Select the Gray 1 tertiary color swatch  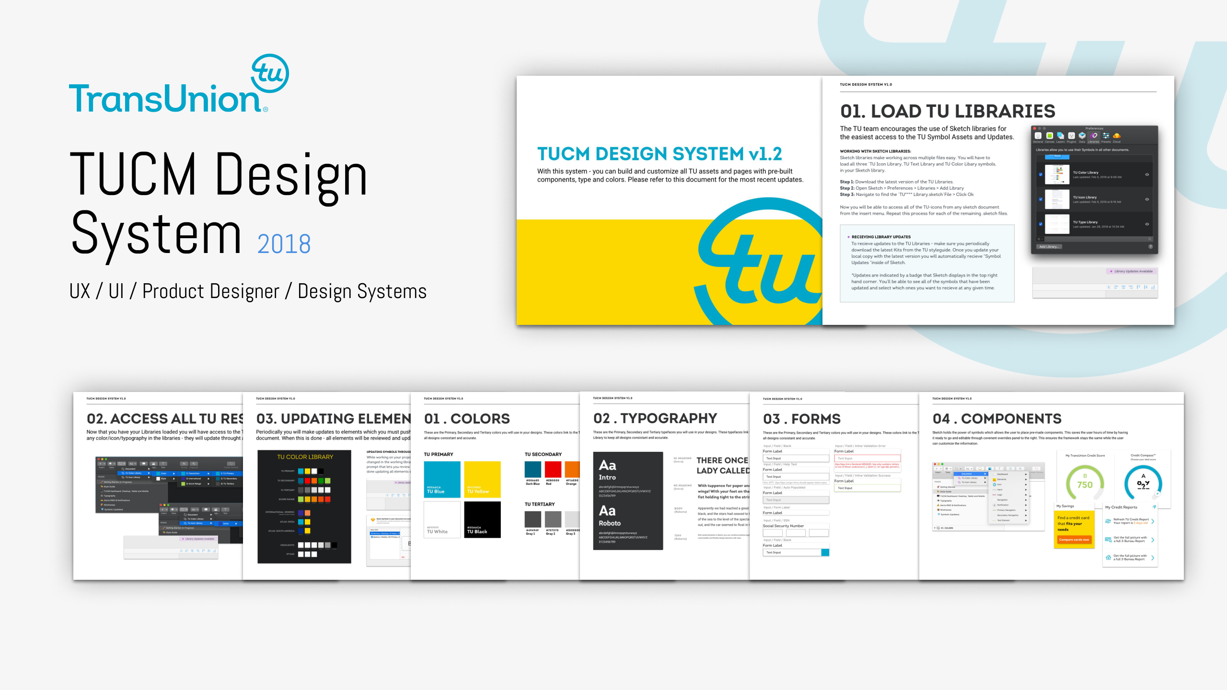[532, 519]
